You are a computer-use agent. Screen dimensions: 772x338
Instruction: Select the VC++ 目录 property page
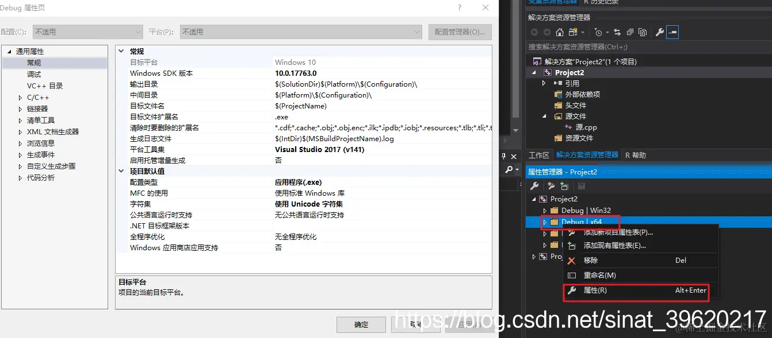pos(45,86)
